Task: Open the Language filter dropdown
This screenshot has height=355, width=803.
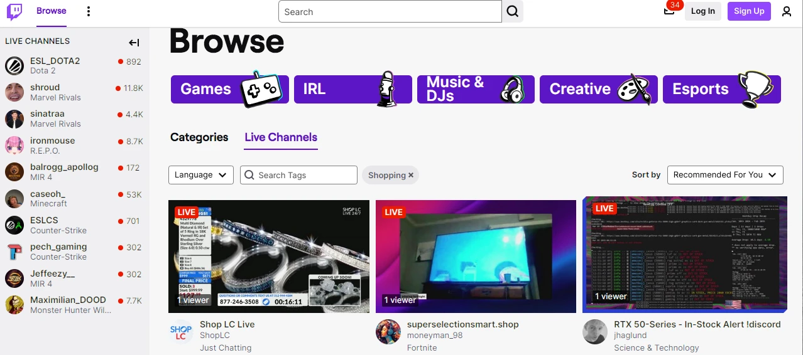Action: point(201,175)
